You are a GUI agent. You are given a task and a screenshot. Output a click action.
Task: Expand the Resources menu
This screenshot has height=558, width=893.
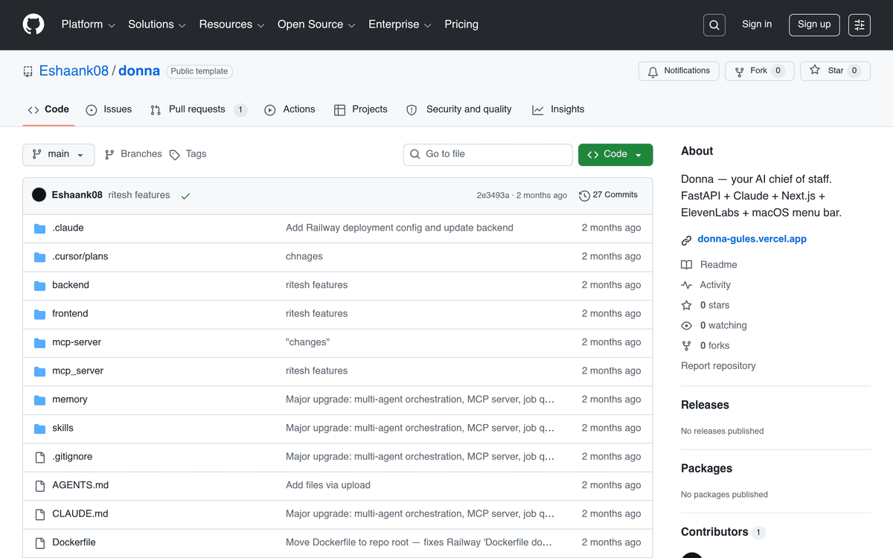(x=231, y=25)
